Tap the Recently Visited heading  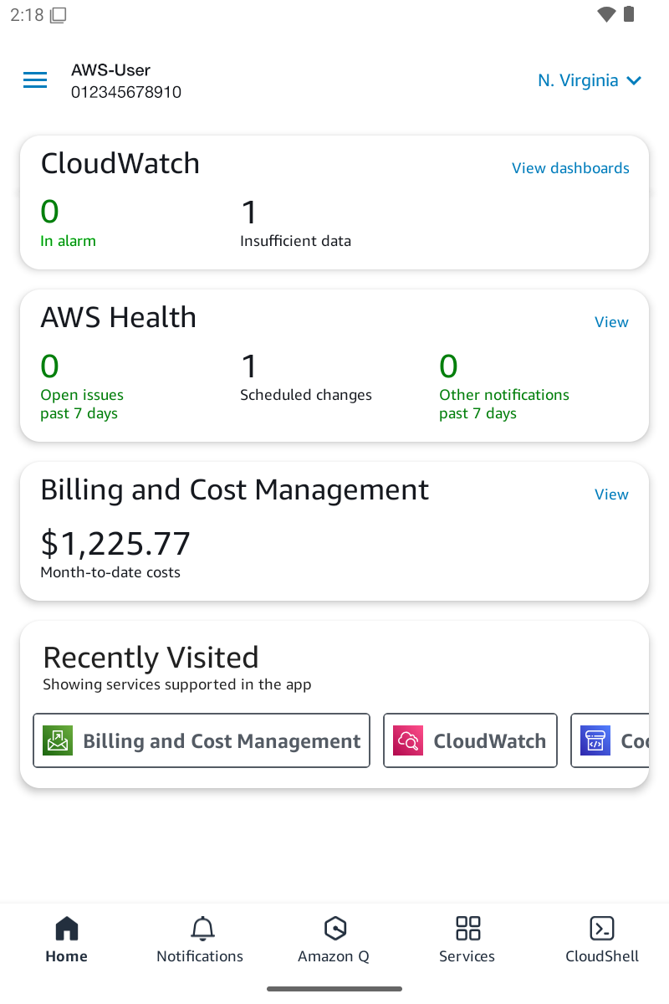[x=151, y=658]
